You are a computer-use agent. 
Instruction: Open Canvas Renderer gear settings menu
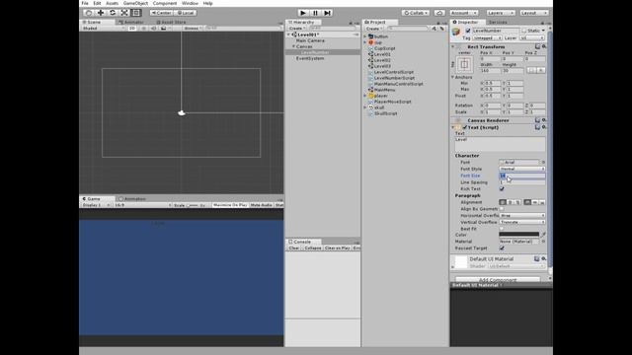pyautogui.click(x=544, y=120)
